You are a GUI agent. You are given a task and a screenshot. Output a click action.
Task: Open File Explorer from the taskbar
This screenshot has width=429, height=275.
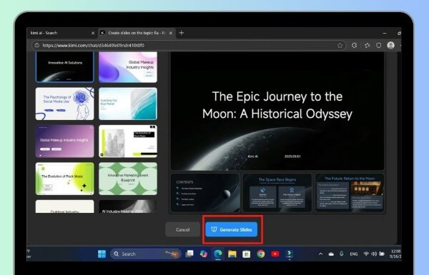(232, 254)
